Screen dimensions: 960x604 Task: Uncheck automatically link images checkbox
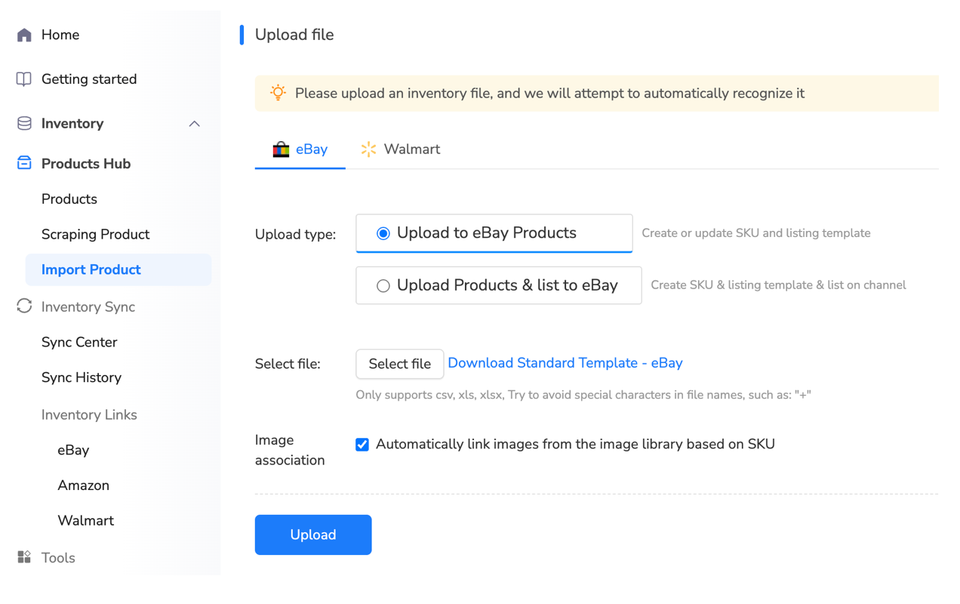tap(362, 444)
